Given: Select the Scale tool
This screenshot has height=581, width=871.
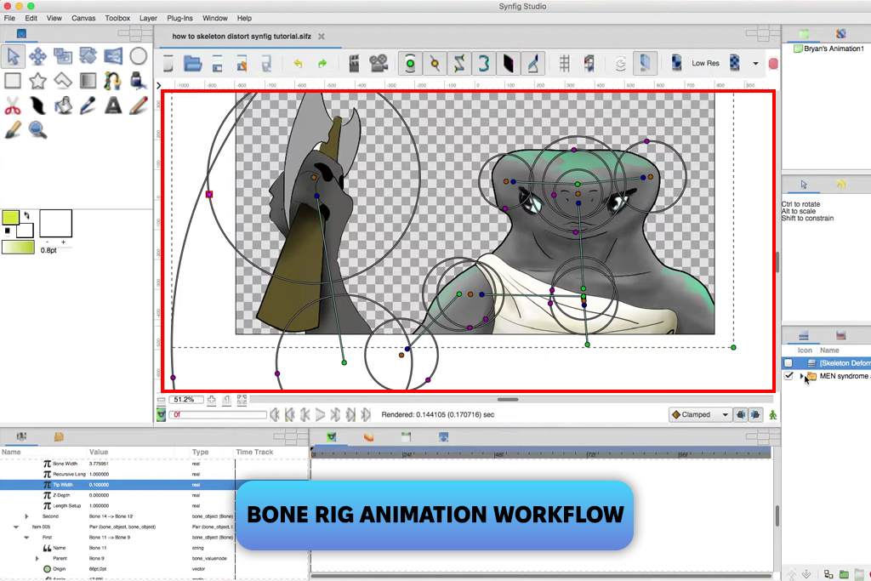Looking at the screenshot, I should pos(63,56).
